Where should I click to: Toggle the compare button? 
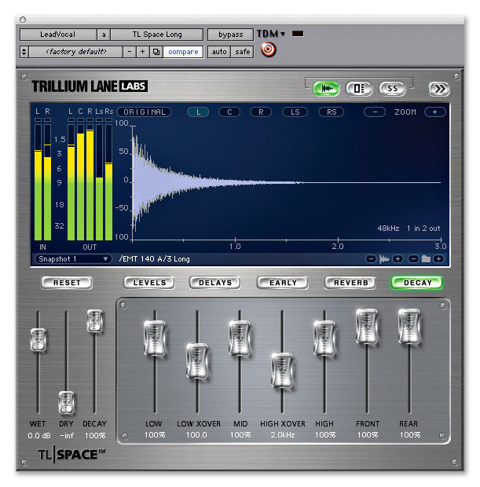pos(182,52)
